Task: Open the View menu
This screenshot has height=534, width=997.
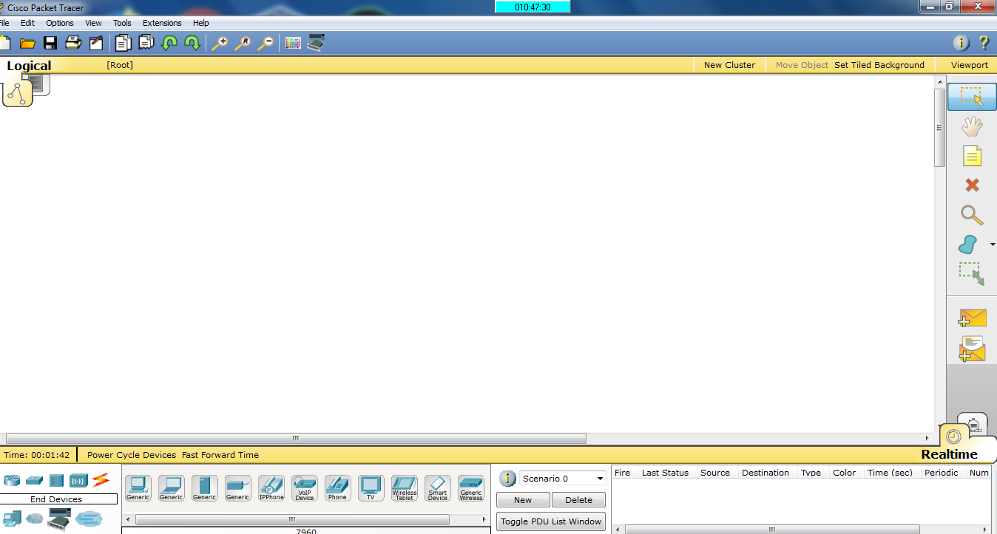Action: pos(93,23)
